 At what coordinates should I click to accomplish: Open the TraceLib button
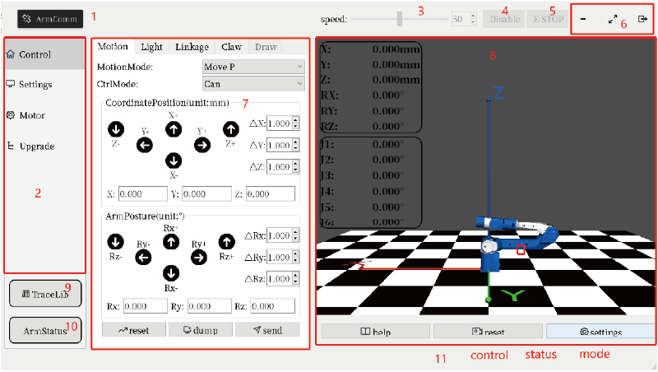point(45,294)
